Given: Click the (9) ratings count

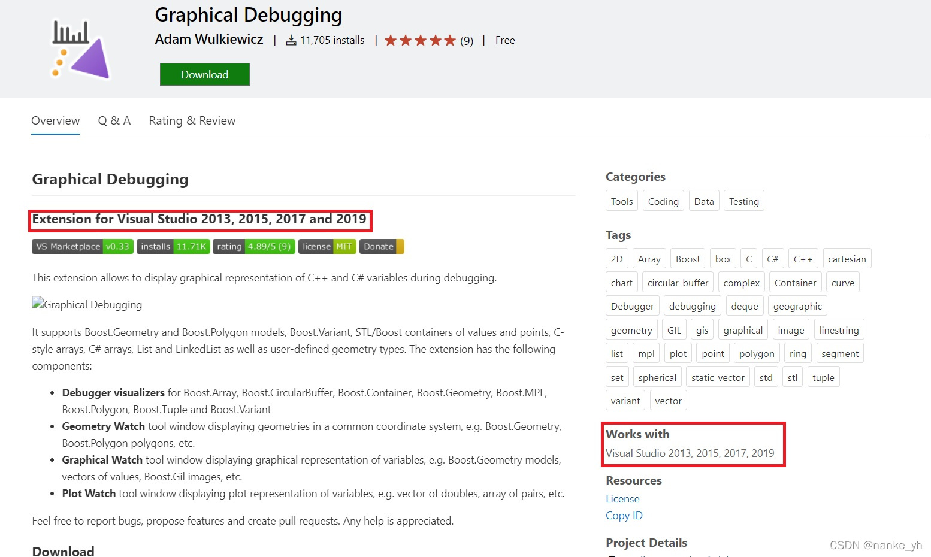Looking at the screenshot, I should (467, 41).
